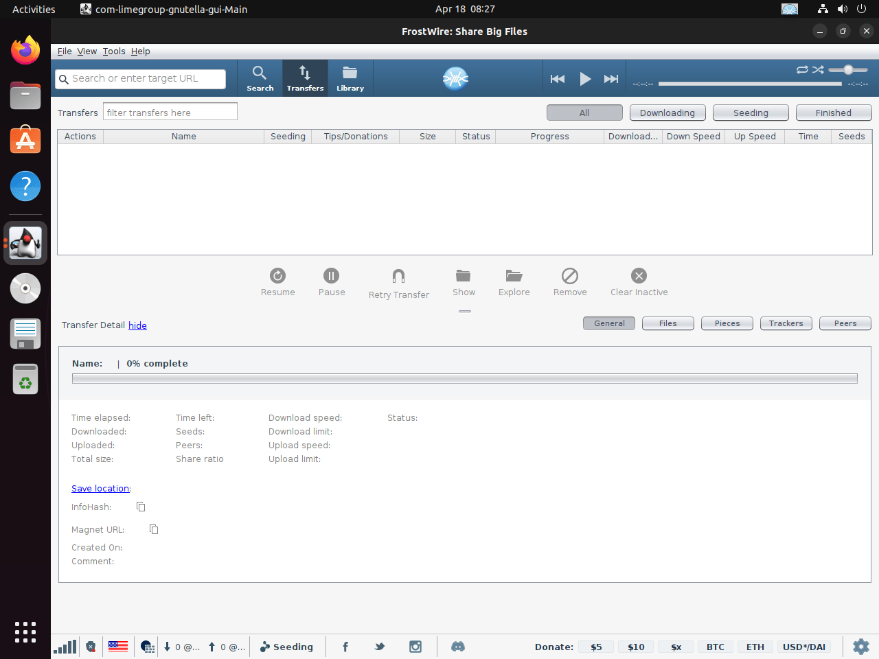Screen dimensions: 879x659
Task: Sort by Down Speed column header
Action: click(x=693, y=137)
